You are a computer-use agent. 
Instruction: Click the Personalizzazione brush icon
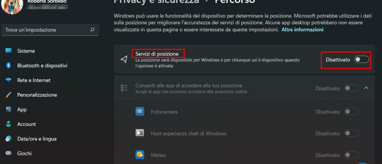pos(9,95)
